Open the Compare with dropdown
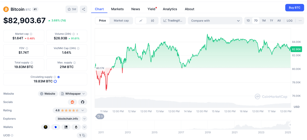The image size is (307, 140). pos(215,21)
